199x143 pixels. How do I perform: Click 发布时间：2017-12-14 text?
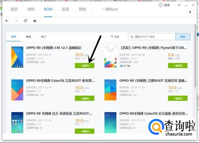[39, 88]
